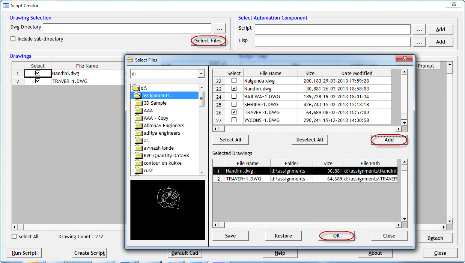This screenshot has height=263, width=465.
Task: Click the circled OK button
Action: tap(336, 236)
